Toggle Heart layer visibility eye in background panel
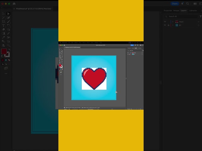Viewport: 202px width, 151px height. (165, 22)
